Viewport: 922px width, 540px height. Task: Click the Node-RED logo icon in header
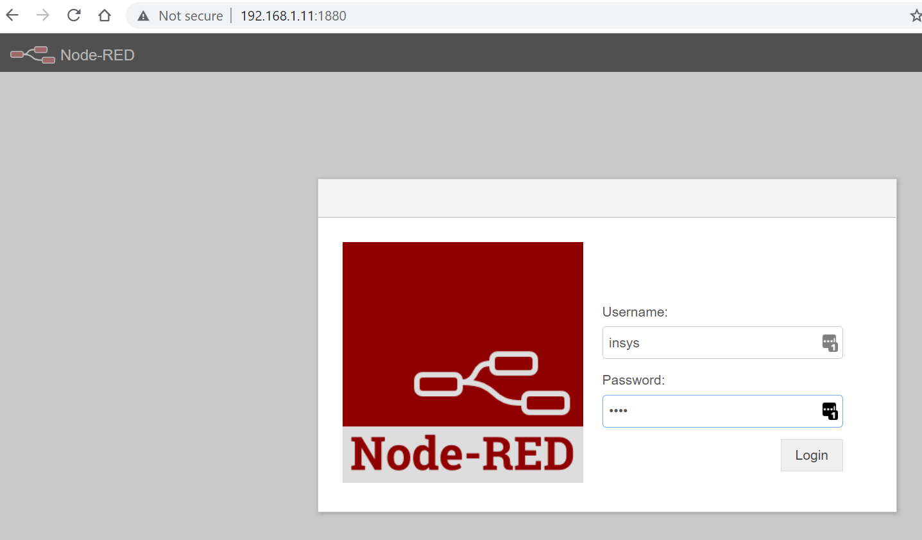tap(32, 55)
